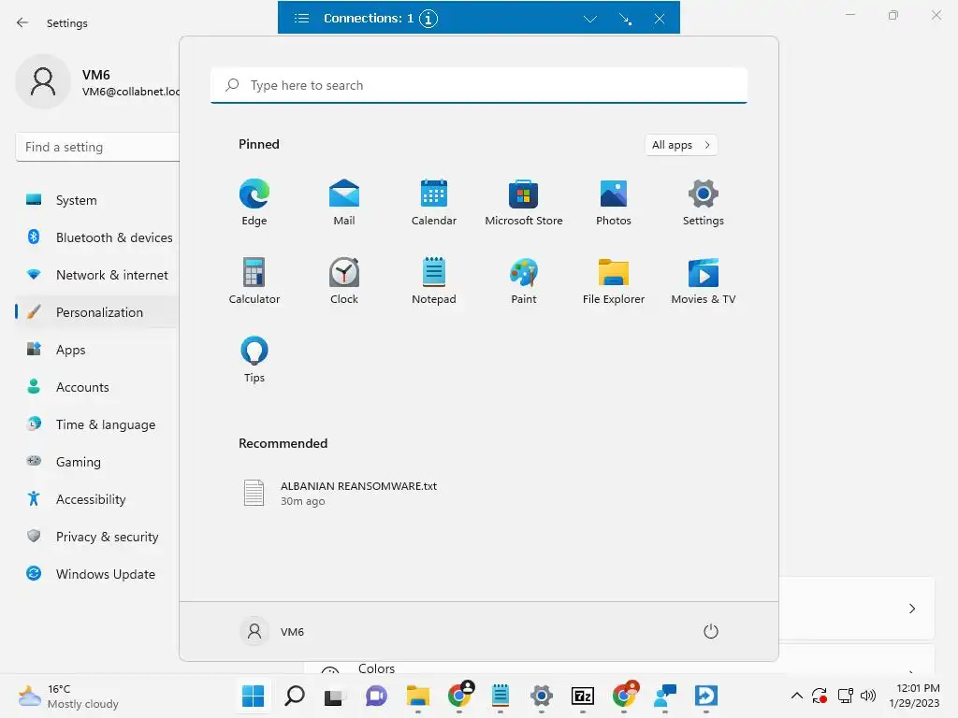
Task: Open Chat app on taskbar
Action: (x=376, y=696)
